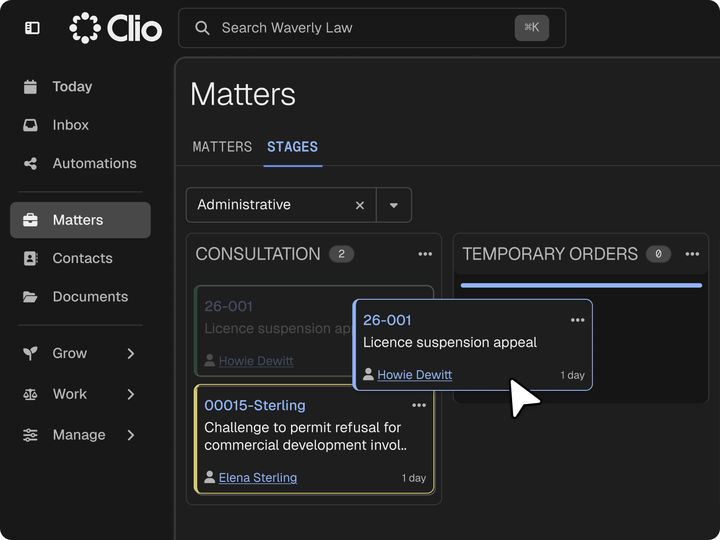The width and height of the screenshot is (720, 540).
Task: Click the 1 day label on Sterling card
Action: point(414,478)
